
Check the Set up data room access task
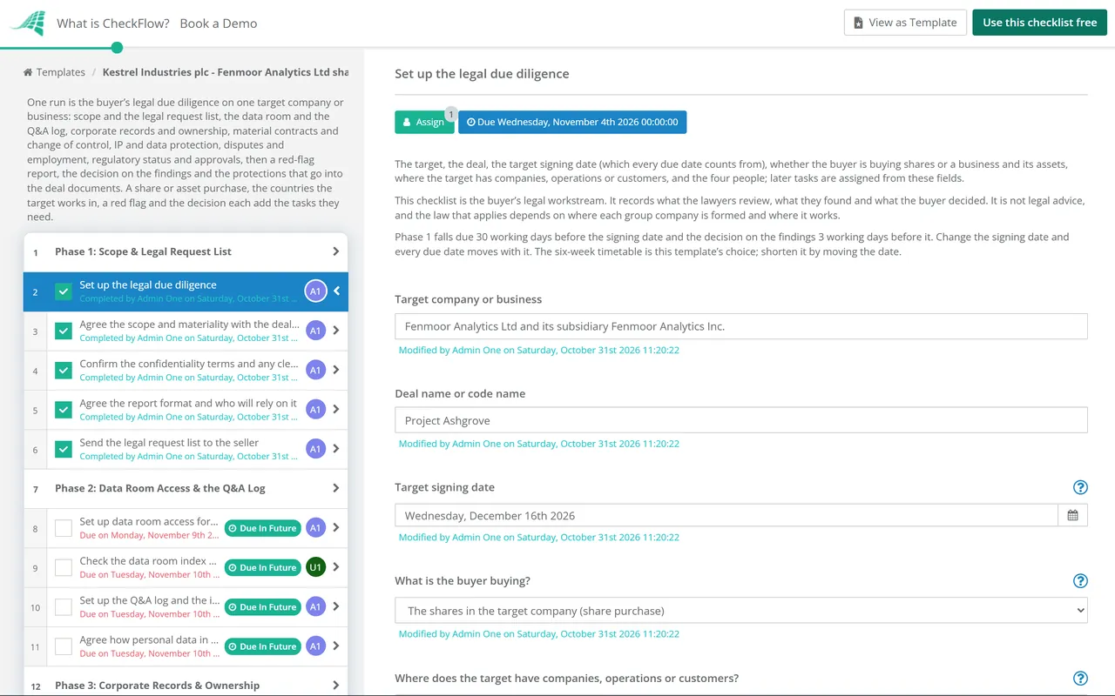coord(64,528)
